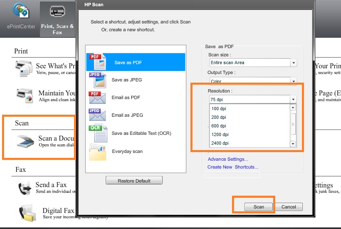Collapse the Resolution dropdown arrow
The height and width of the screenshot is (229, 341).
[293, 99]
